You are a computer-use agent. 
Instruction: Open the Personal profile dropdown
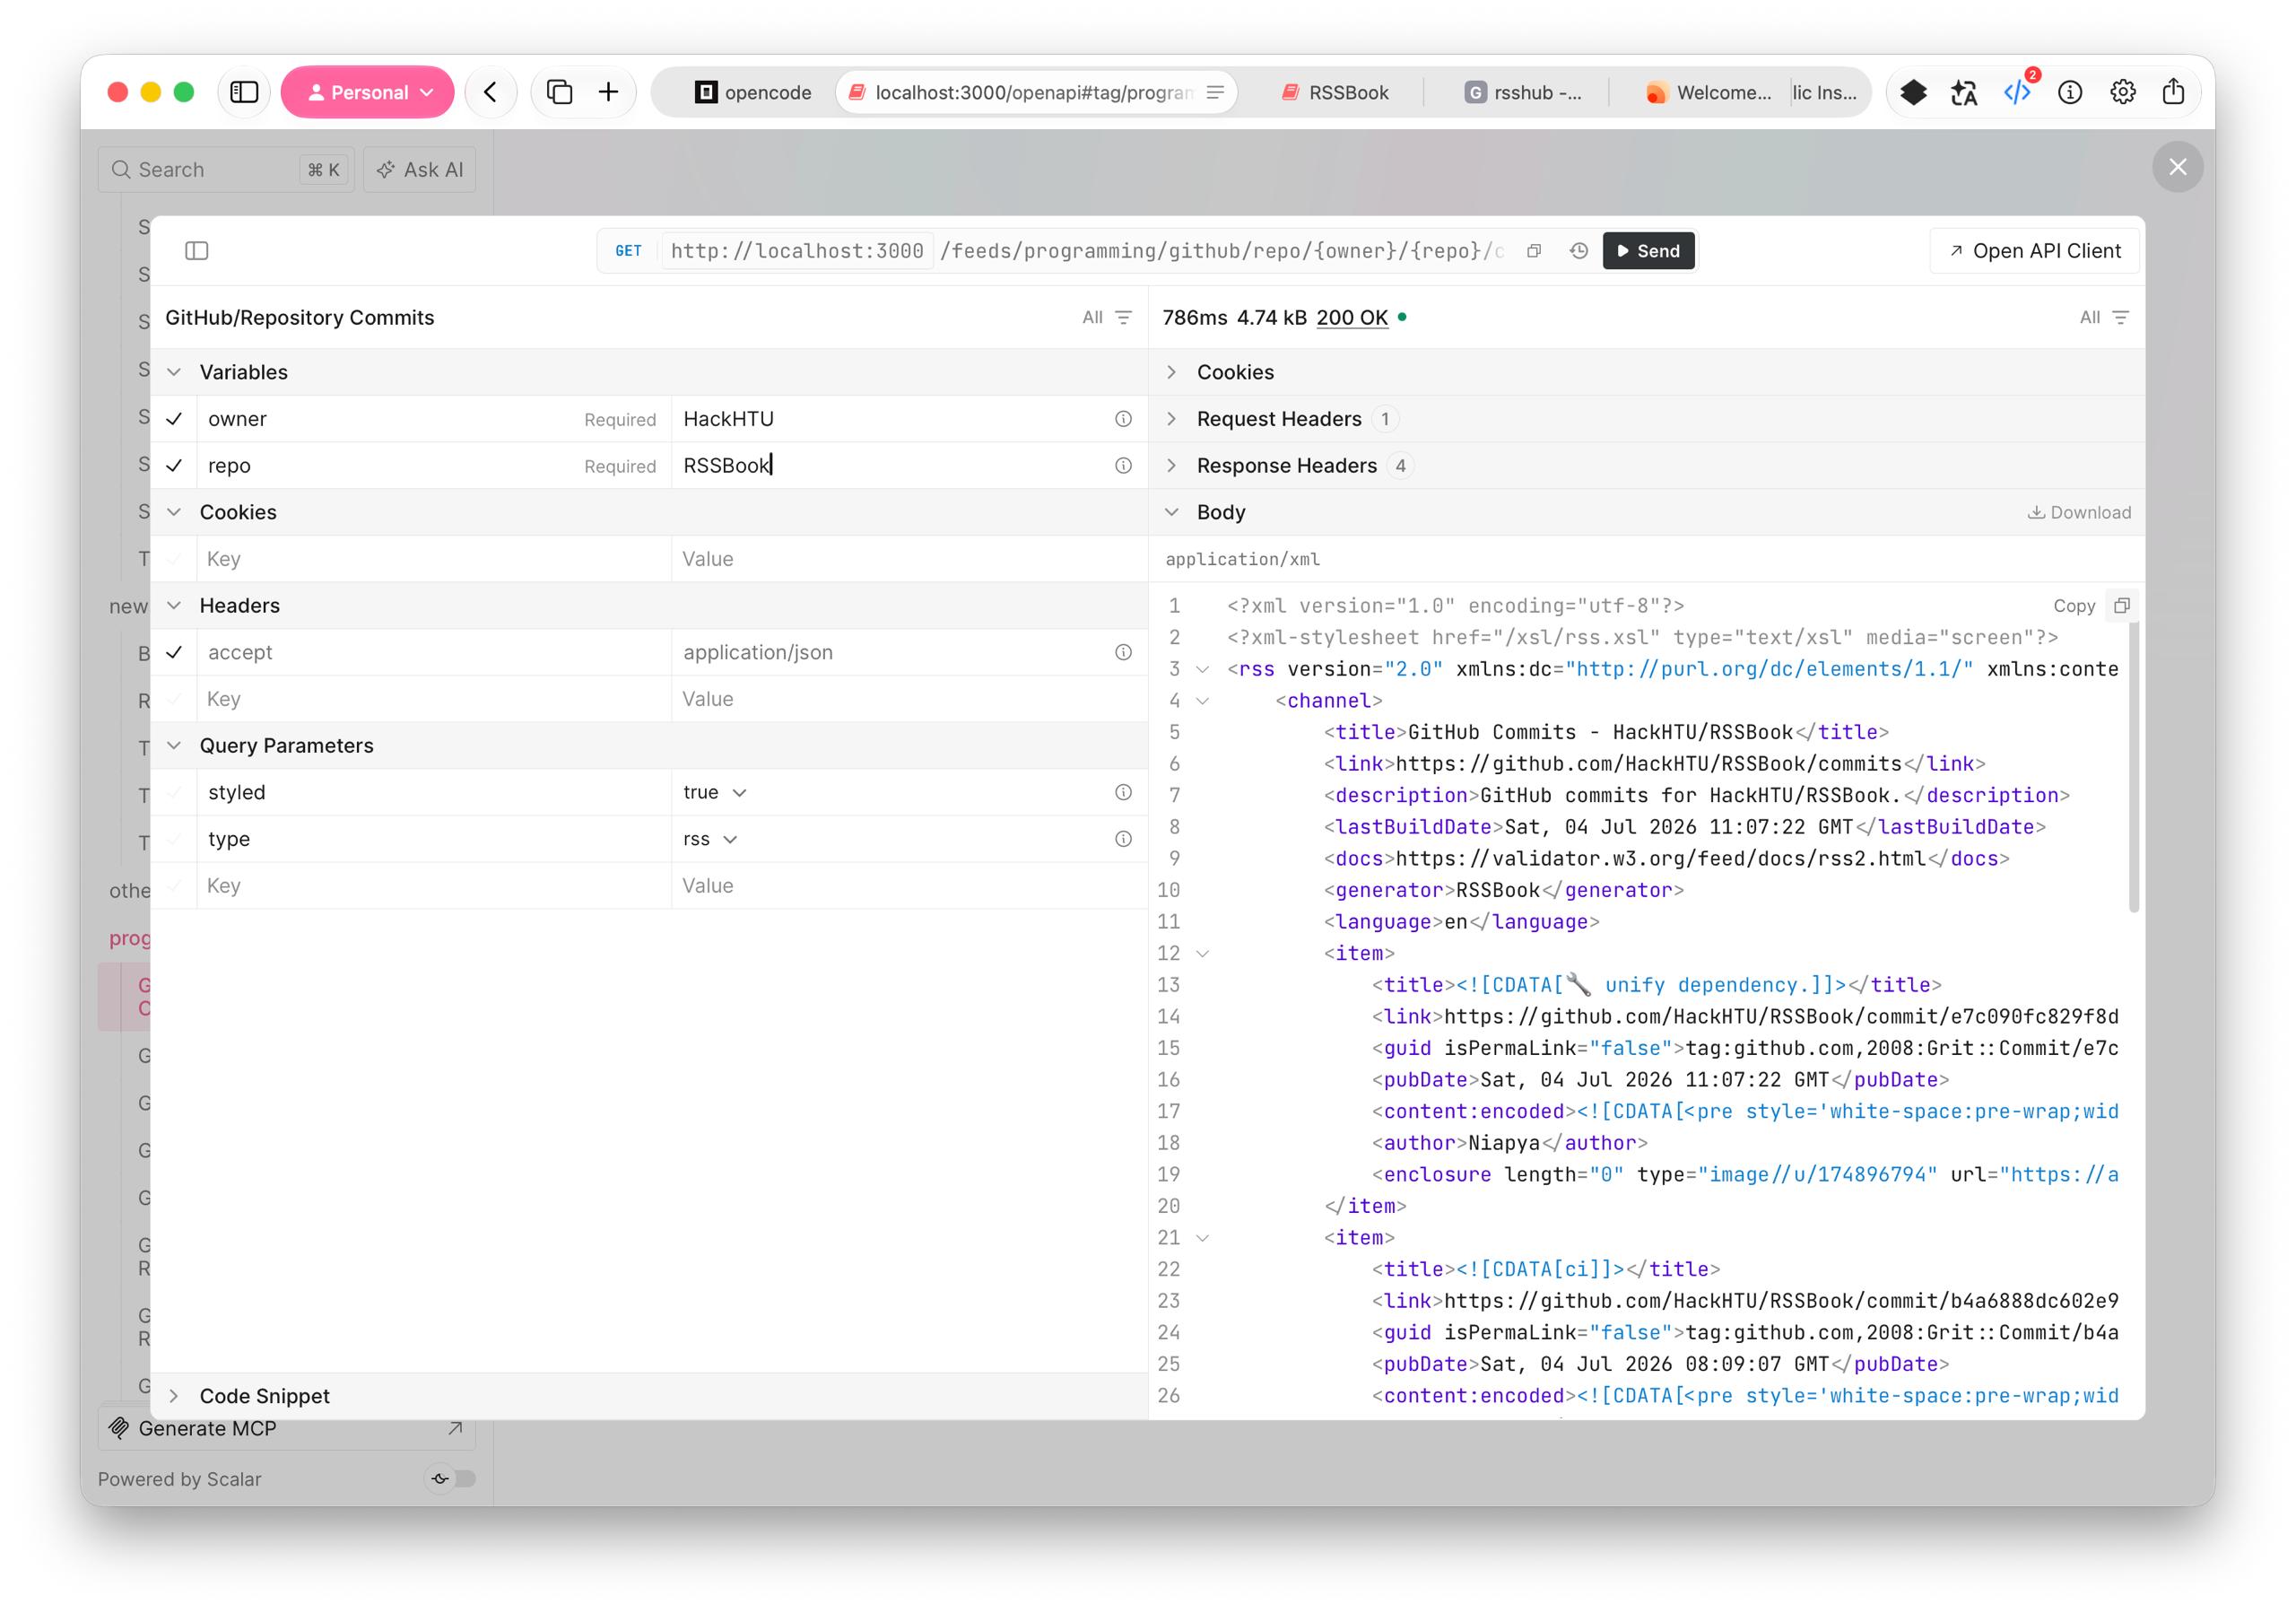pyautogui.click(x=368, y=92)
